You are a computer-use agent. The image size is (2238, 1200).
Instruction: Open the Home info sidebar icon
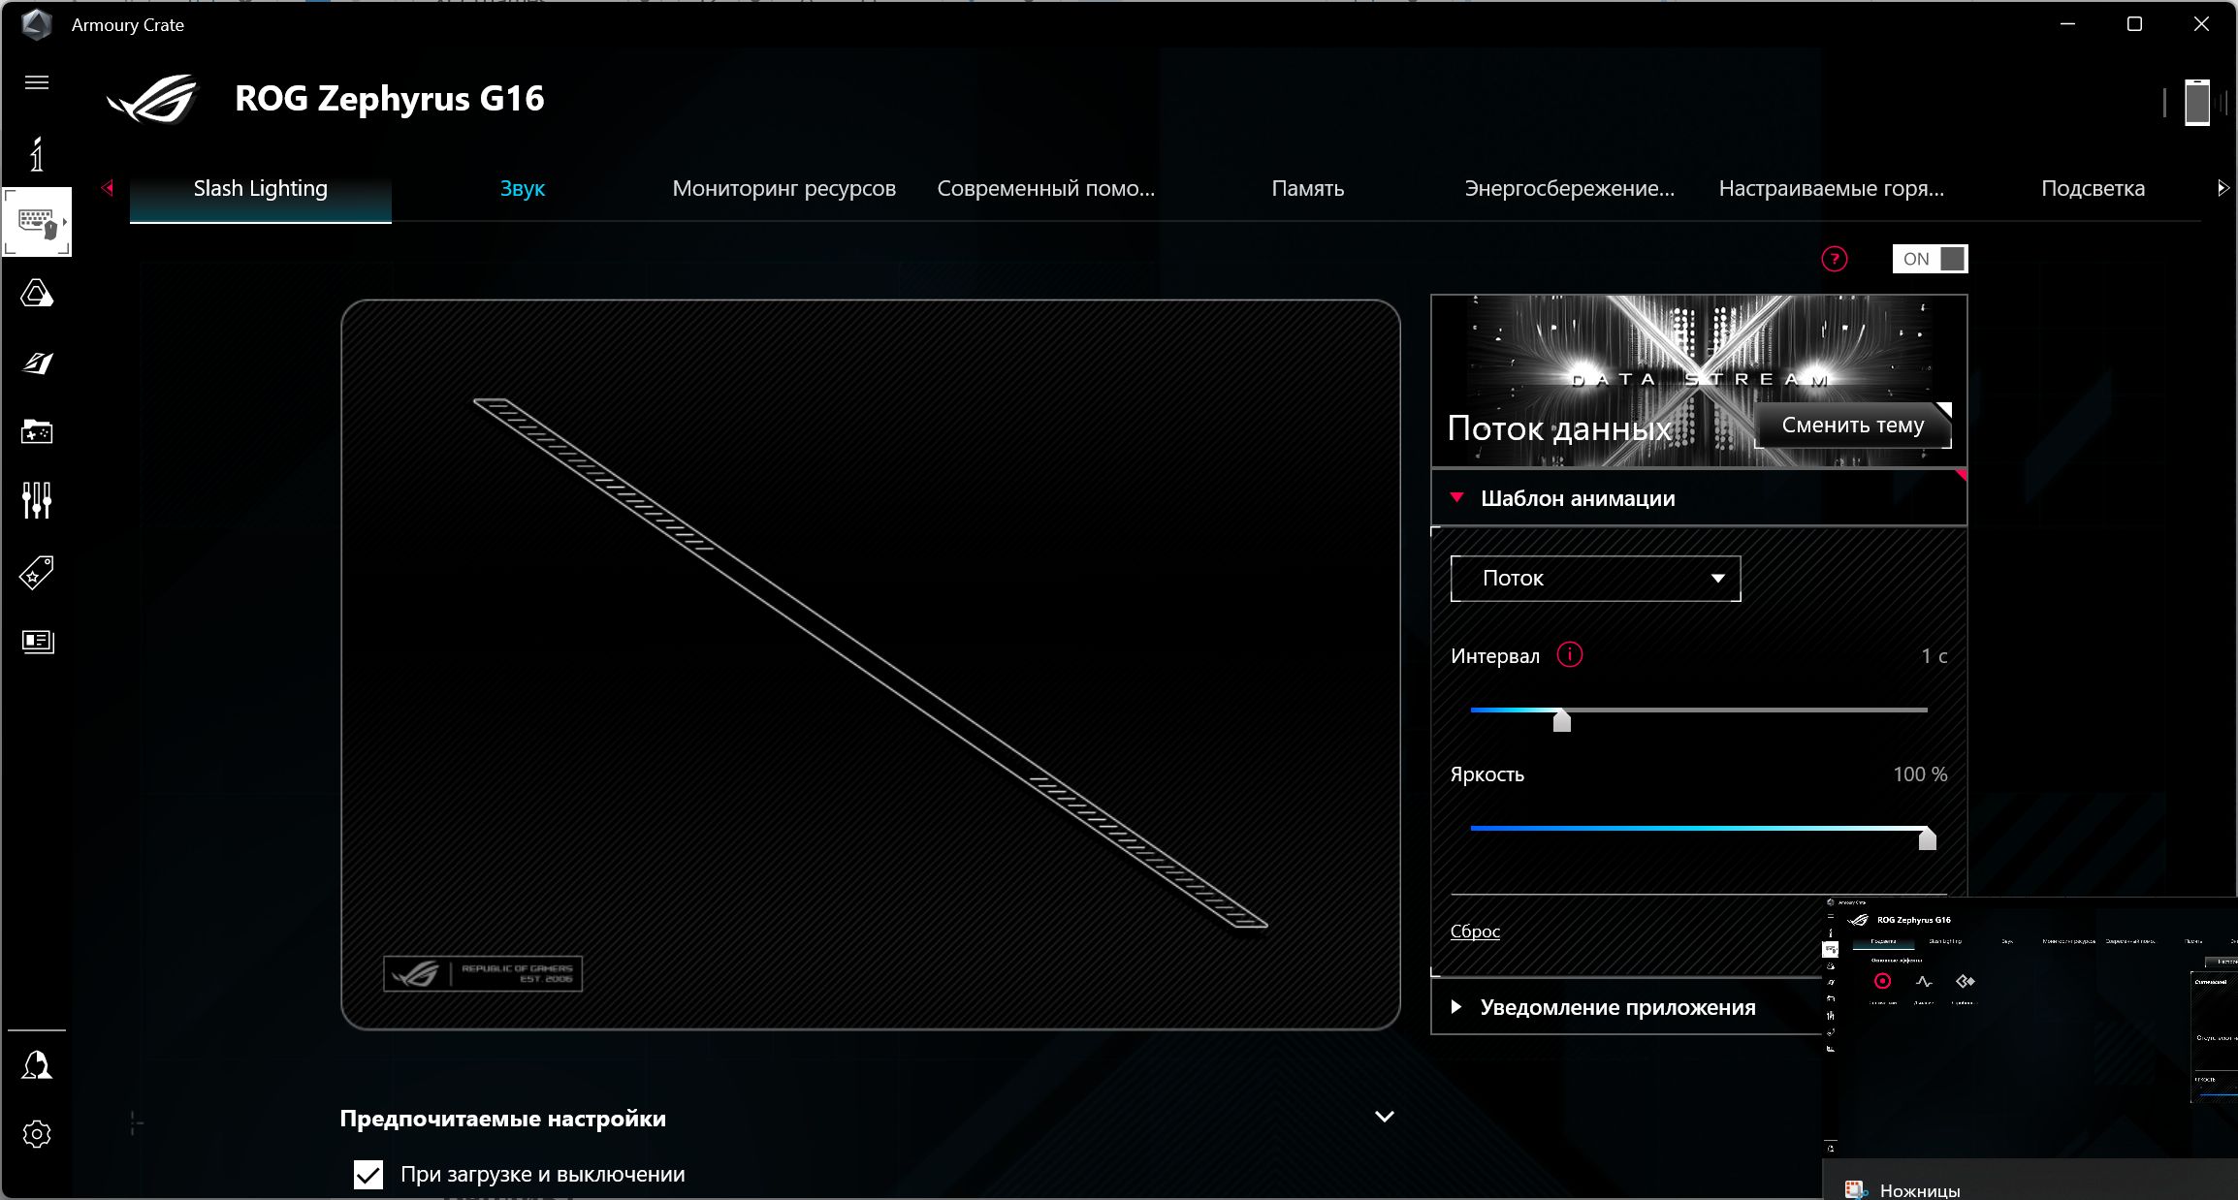click(37, 154)
